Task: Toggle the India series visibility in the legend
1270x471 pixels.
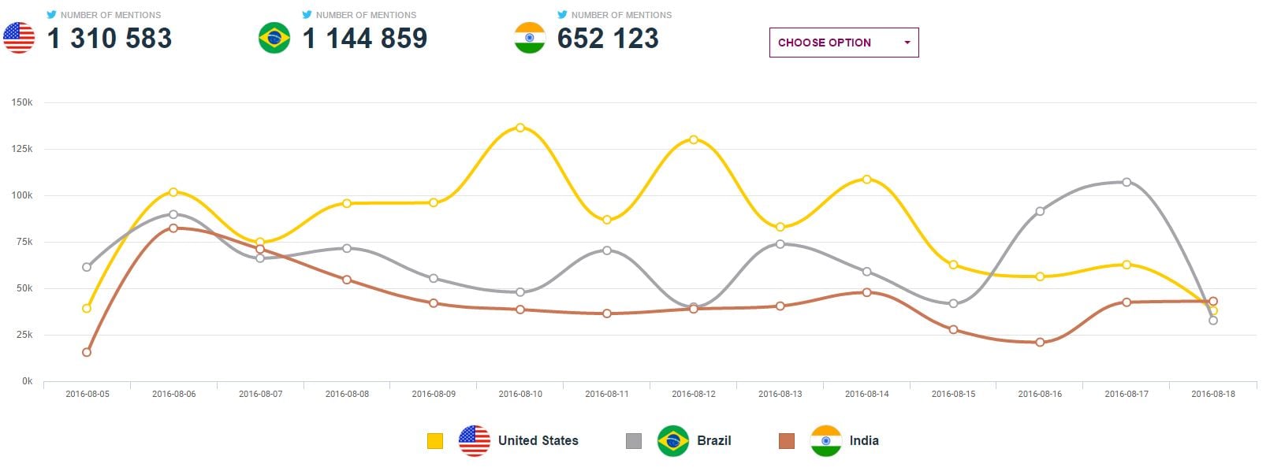Action: pos(863,441)
